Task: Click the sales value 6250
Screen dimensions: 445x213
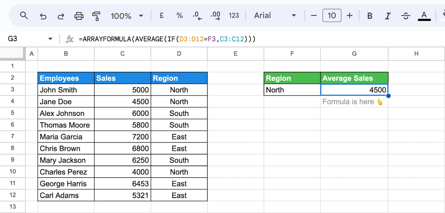Action: coord(122,160)
